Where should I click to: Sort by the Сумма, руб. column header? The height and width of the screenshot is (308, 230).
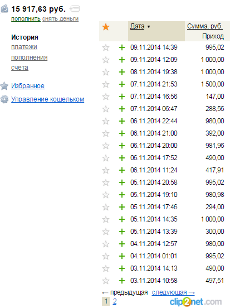click(x=205, y=26)
